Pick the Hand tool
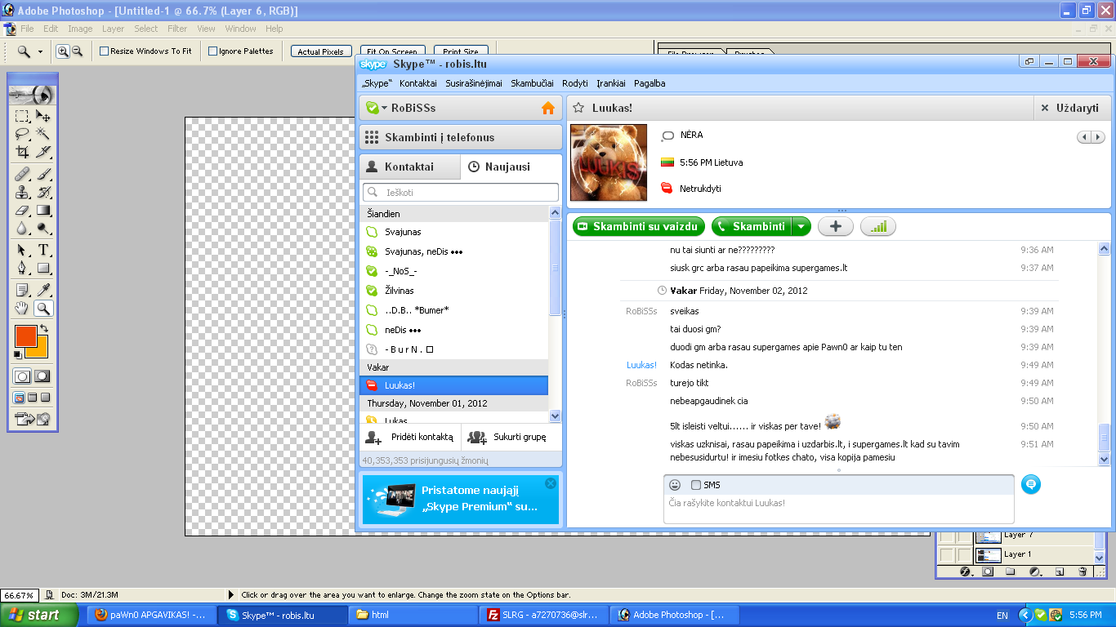This screenshot has height=627, width=1116. pyautogui.click(x=22, y=309)
